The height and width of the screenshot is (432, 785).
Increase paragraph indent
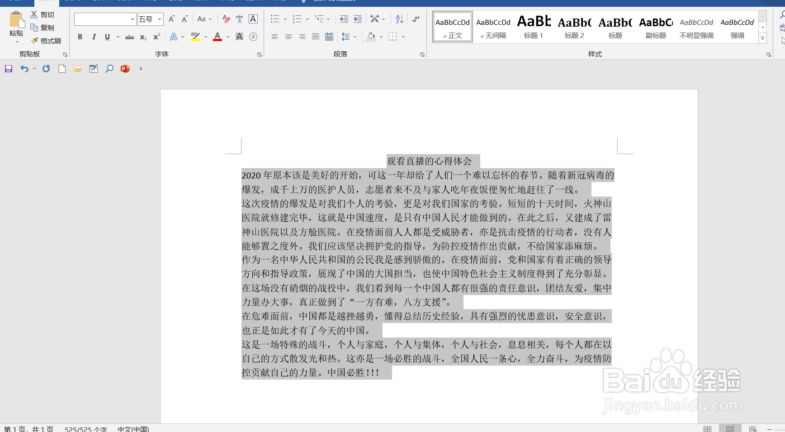tap(358, 19)
